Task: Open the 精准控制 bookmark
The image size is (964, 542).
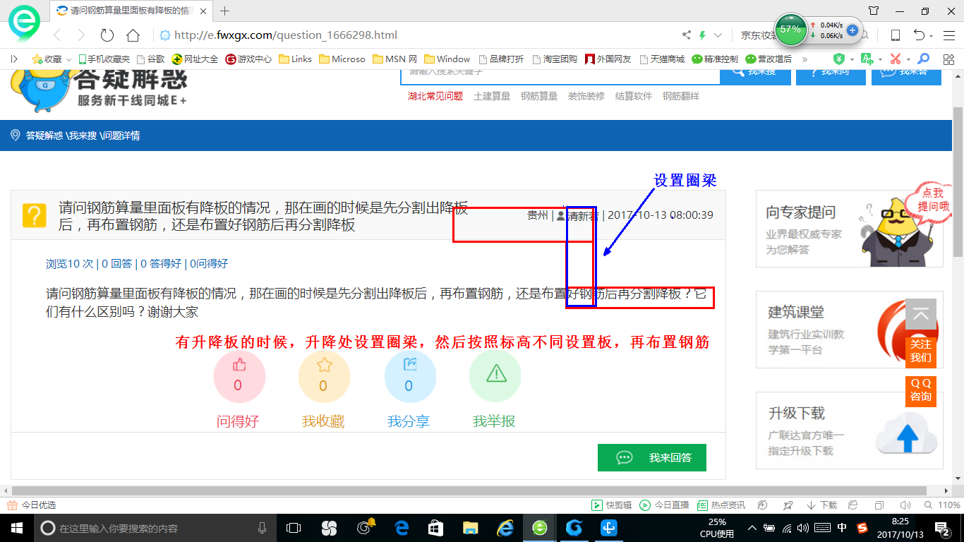Action: point(715,59)
